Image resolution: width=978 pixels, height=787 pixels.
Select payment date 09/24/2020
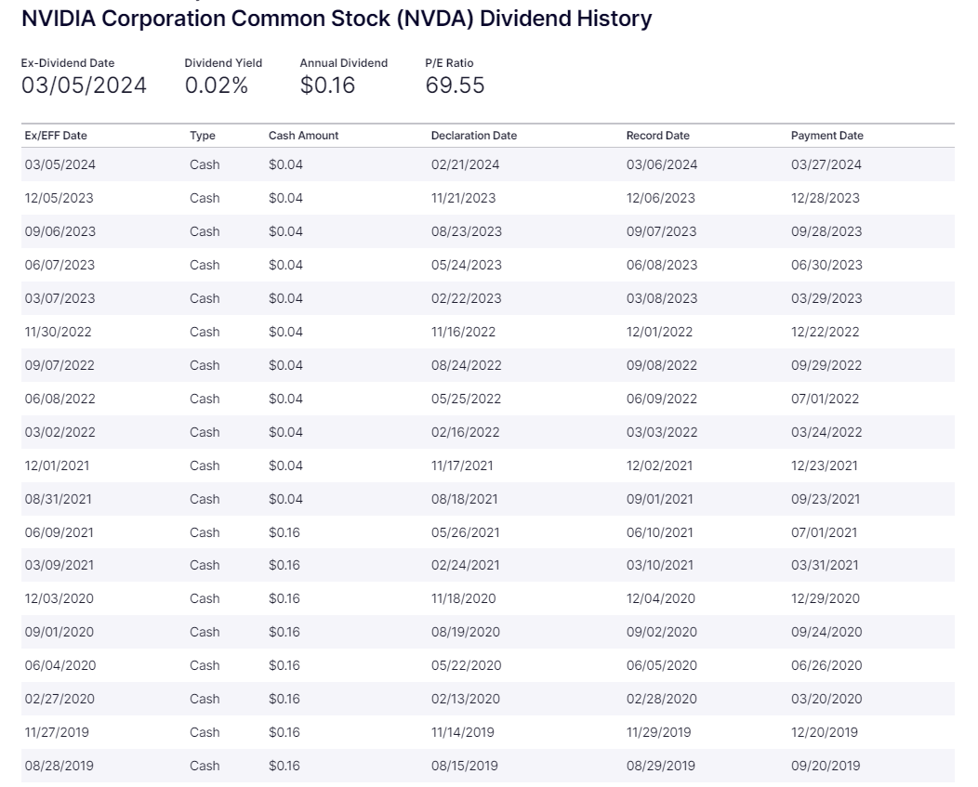(827, 633)
